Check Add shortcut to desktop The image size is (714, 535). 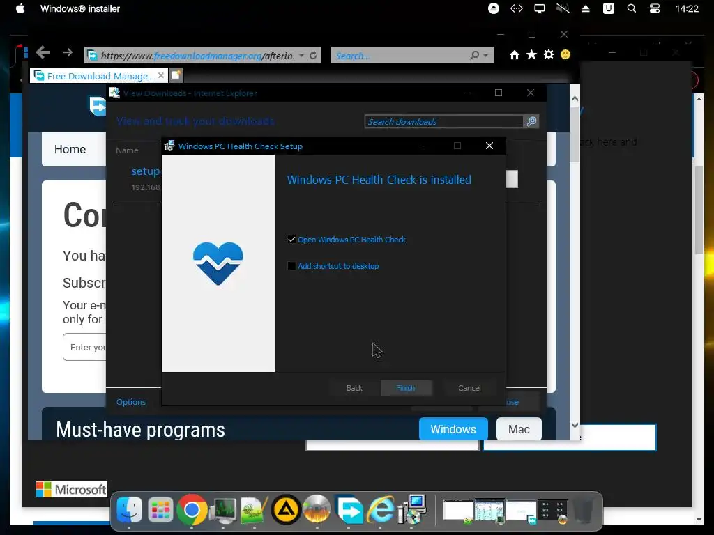[x=291, y=265]
